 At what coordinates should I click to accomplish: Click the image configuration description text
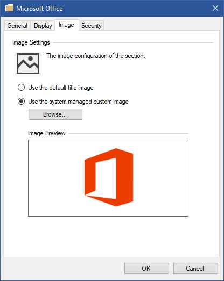coord(96,56)
